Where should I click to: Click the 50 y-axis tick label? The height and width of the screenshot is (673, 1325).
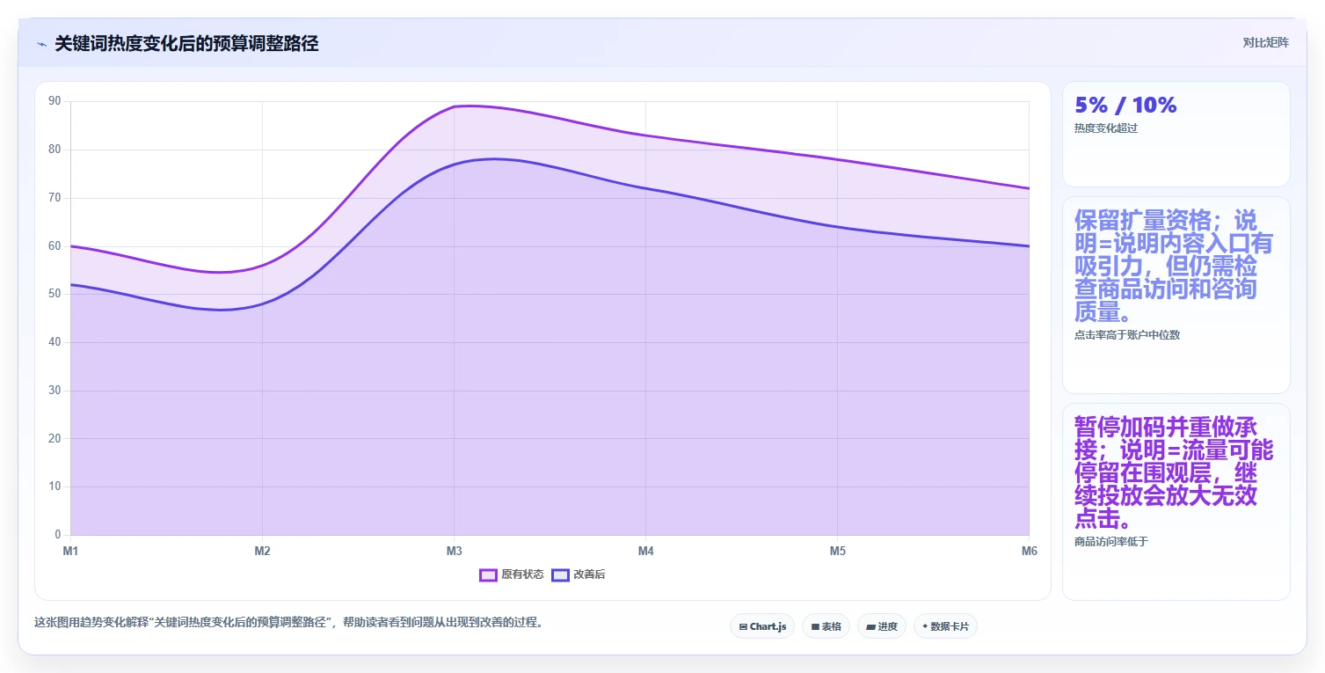point(55,294)
